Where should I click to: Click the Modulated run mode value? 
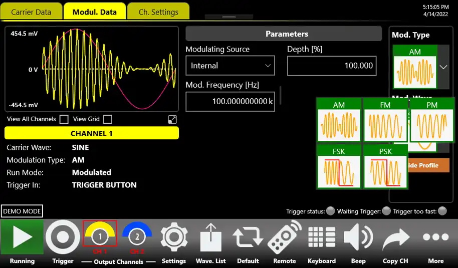pyautogui.click(x=91, y=172)
